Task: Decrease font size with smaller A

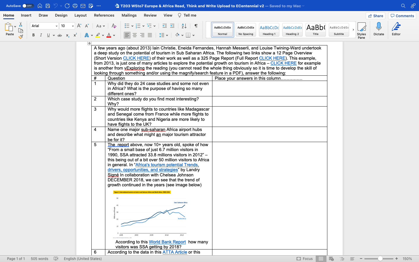Action: click(x=87, y=26)
